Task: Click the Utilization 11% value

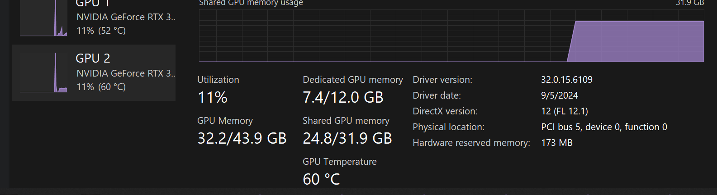Action: click(213, 97)
